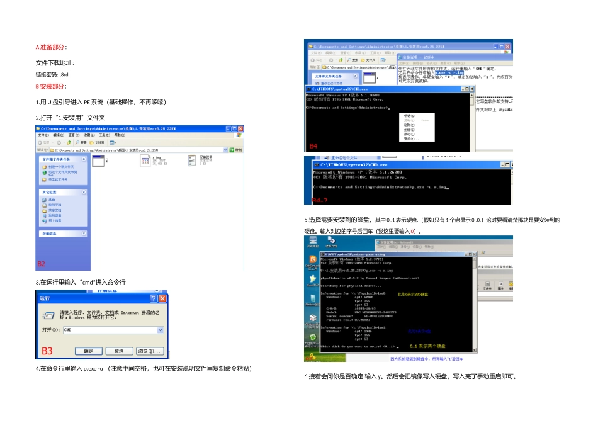Toggle 文件夹 folders pane in step 2 Explorer toolbar
Image resolution: width=598 pixels, height=423 pixels.
pos(97,143)
